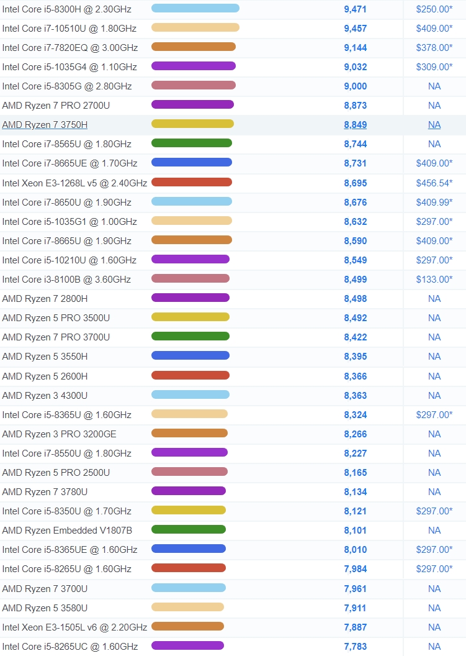Click the NA price of AMD Ryzen 7 3750H
The height and width of the screenshot is (656, 466).
434,125
